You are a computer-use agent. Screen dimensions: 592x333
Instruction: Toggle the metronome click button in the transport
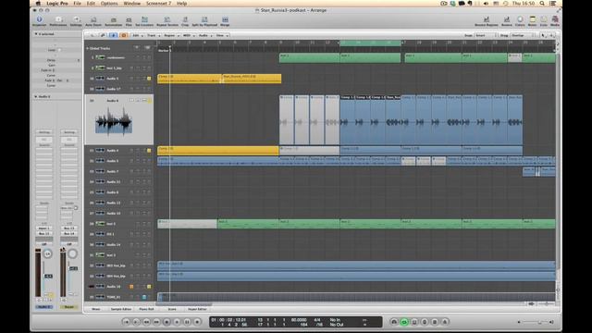click(445, 322)
